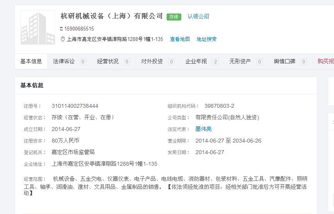
Task: Click the red 购买报告 tab
Action: click(325, 61)
